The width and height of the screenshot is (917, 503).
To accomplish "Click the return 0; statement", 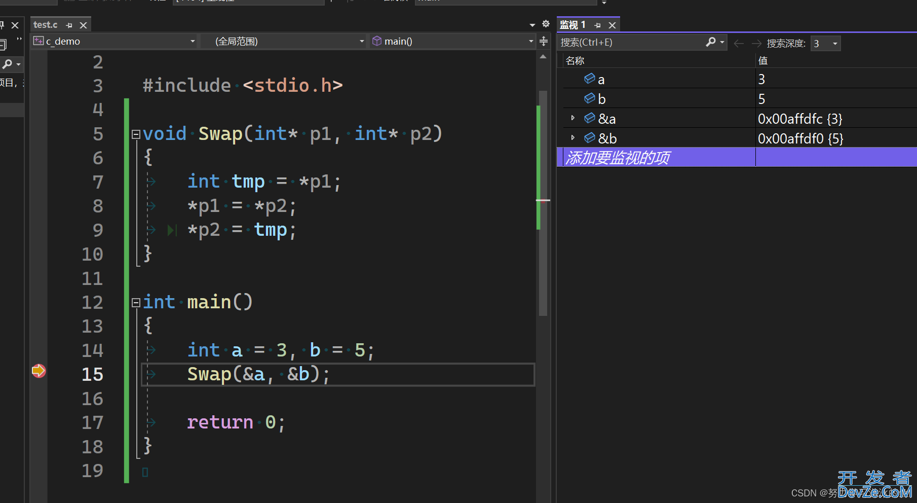I will tap(236, 422).
